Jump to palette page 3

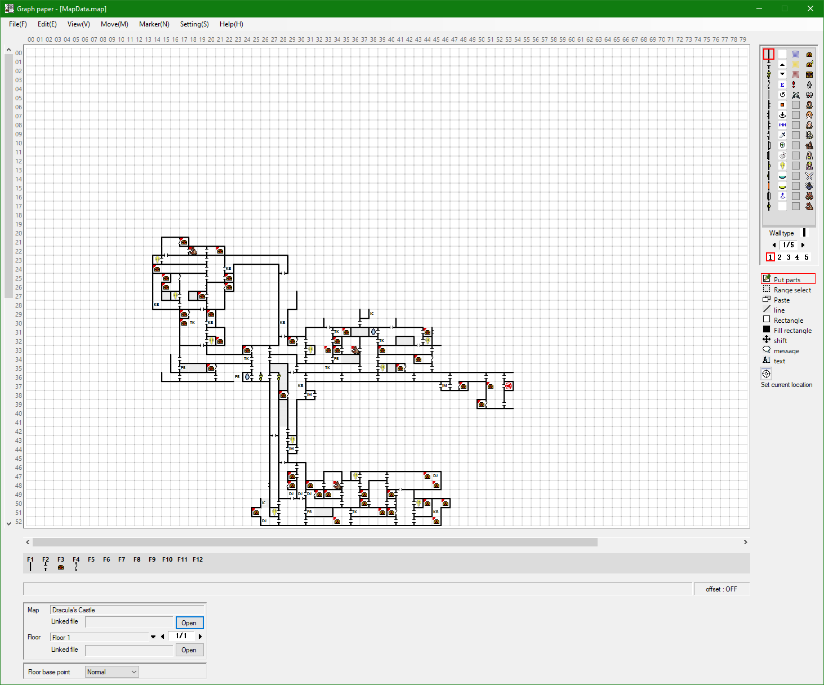[x=789, y=257]
